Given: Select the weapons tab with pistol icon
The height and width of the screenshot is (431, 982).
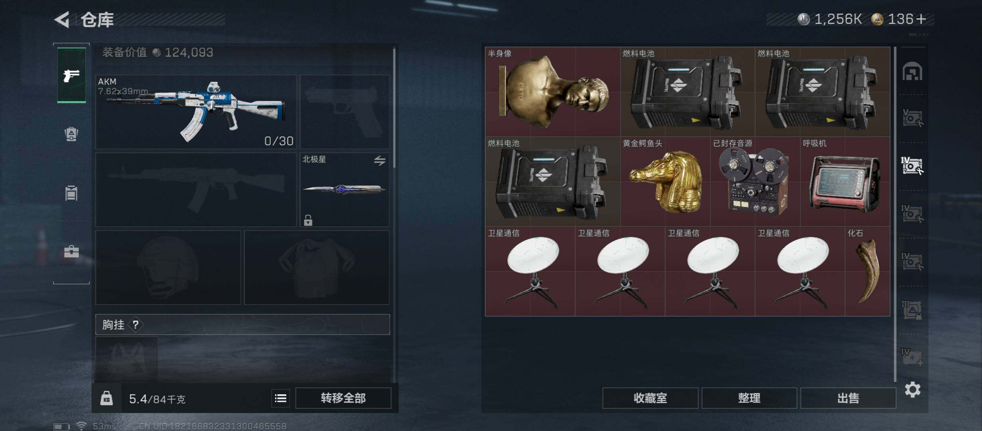Looking at the screenshot, I should click(71, 75).
